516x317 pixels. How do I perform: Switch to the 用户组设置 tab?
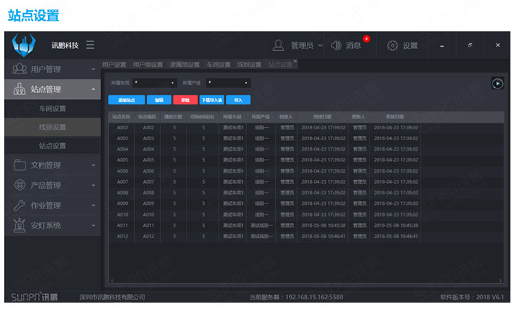click(x=147, y=65)
